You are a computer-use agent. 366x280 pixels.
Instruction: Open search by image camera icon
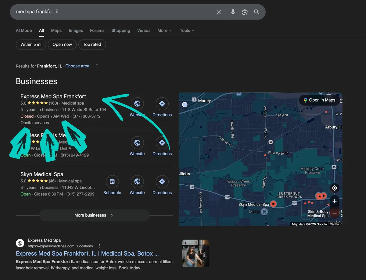point(245,12)
